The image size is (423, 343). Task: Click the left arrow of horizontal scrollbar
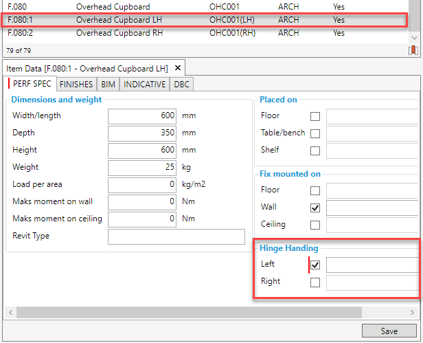tap(10, 313)
